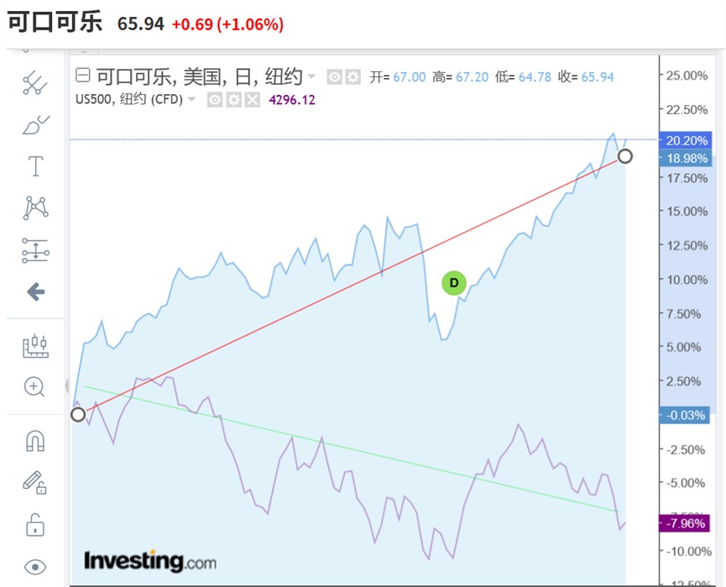Open settings for US500 comparison series

click(233, 100)
